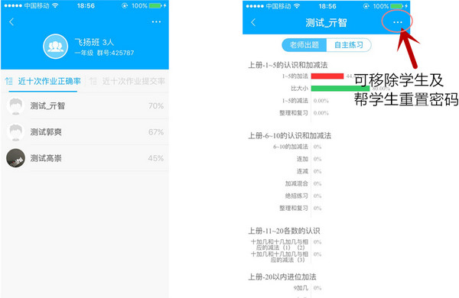
Task: Go back from the 飞扬班 class screen
Action: tap(11, 22)
